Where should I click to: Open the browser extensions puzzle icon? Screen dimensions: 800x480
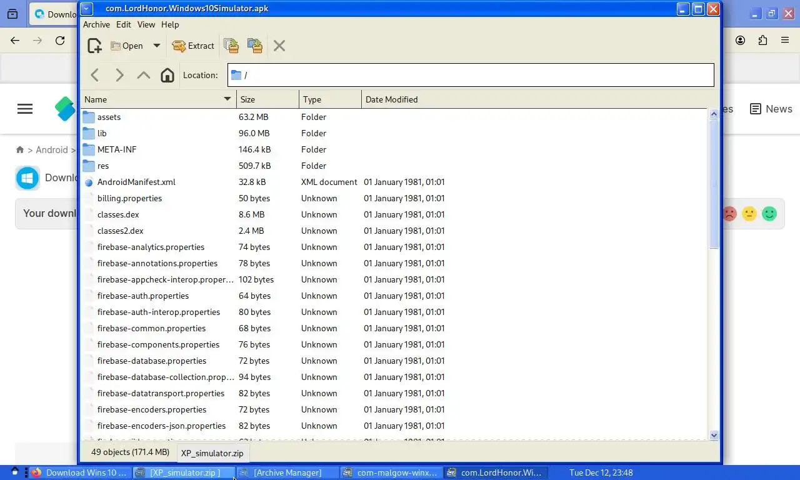762,41
